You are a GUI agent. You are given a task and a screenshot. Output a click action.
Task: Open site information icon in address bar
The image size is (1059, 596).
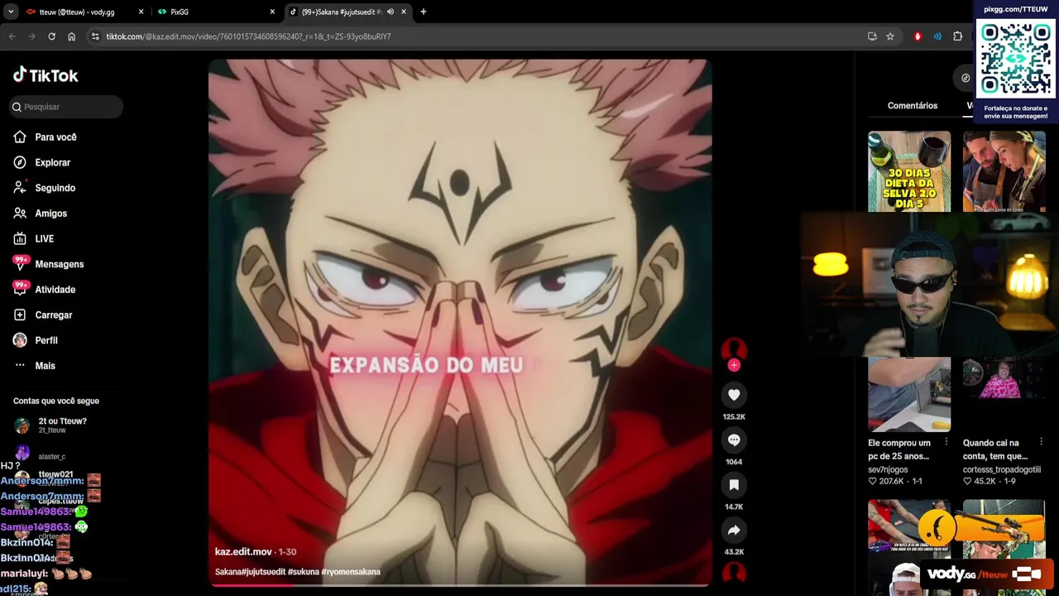(95, 36)
